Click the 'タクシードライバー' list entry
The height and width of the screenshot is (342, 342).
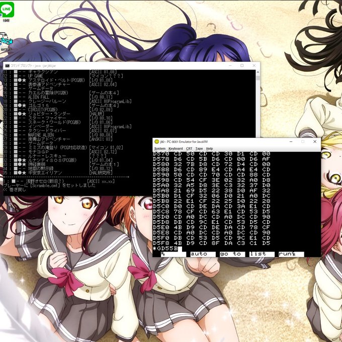click(47, 131)
